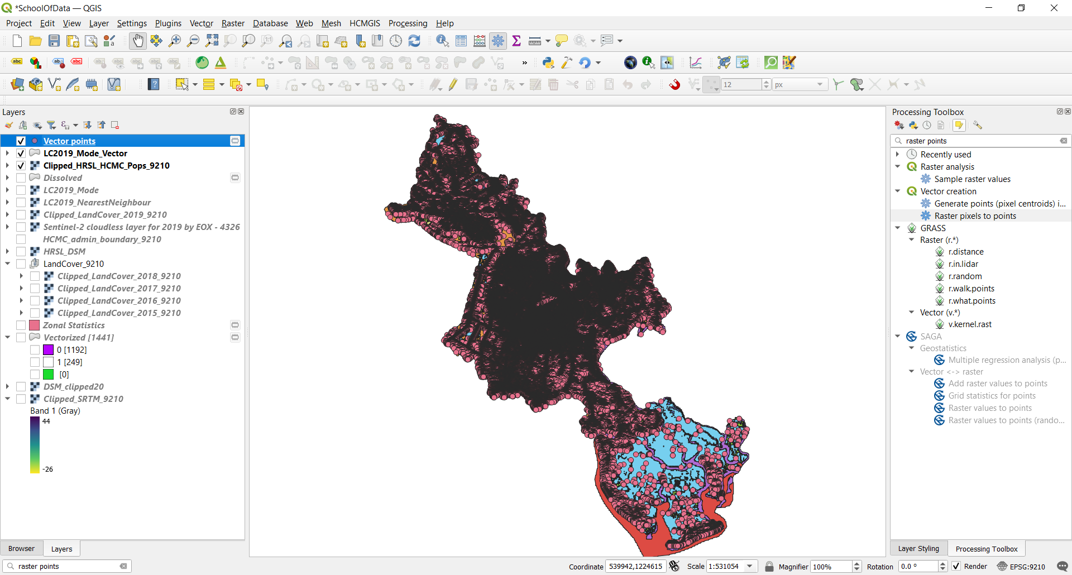The height and width of the screenshot is (575, 1072).
Task: Click the Zoom In magnifier tool
Action: (x=175, y=41)
